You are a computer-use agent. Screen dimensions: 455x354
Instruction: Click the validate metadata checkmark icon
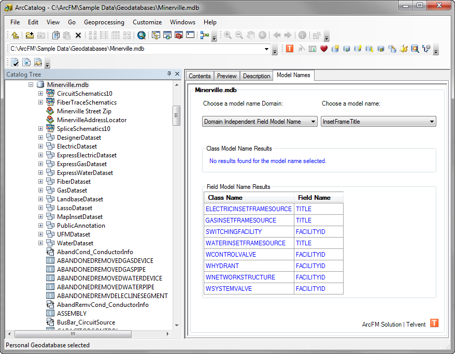pyautogui.click(x=15, y=62)
